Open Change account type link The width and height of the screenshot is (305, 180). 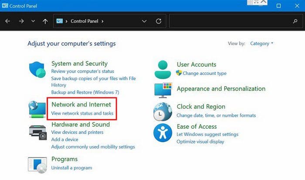click(204, 73)
